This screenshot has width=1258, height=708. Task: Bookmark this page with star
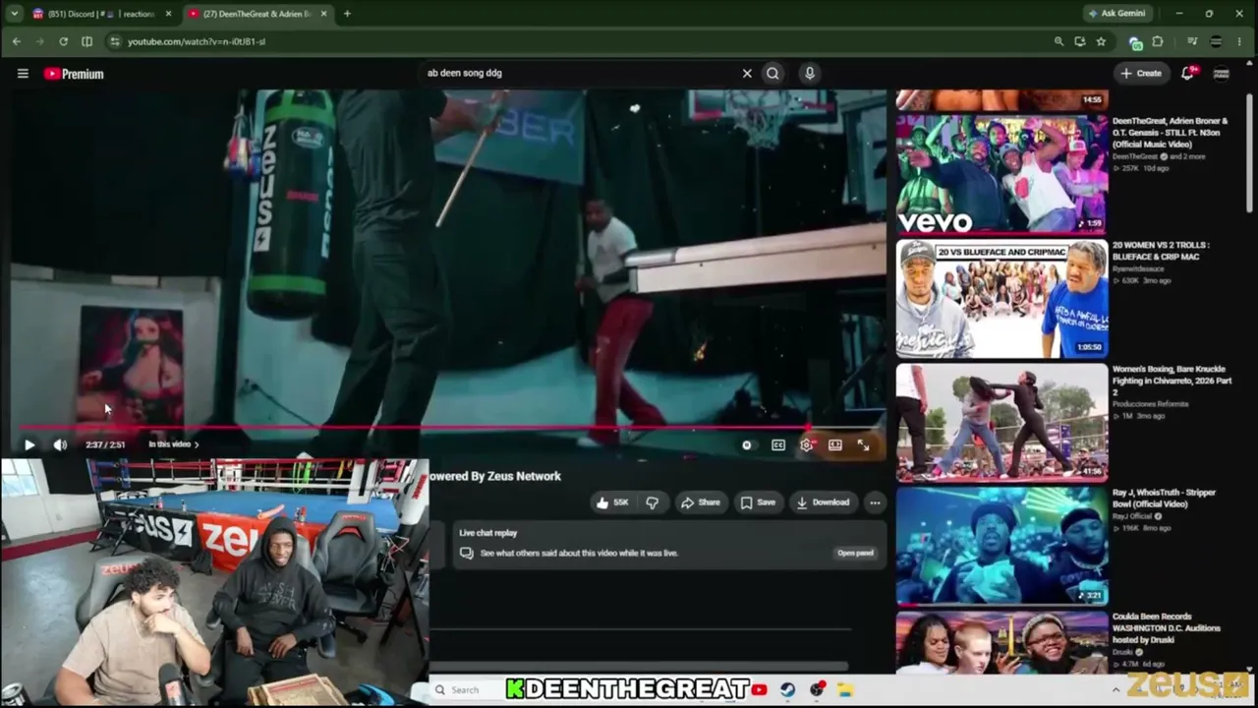(1101, 41)
